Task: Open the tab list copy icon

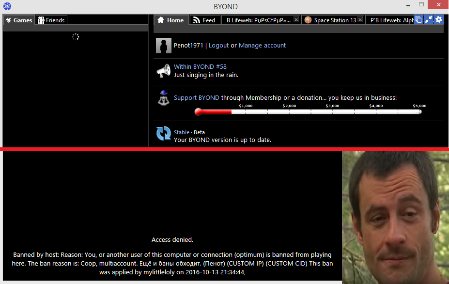Action: click(418, 19)
